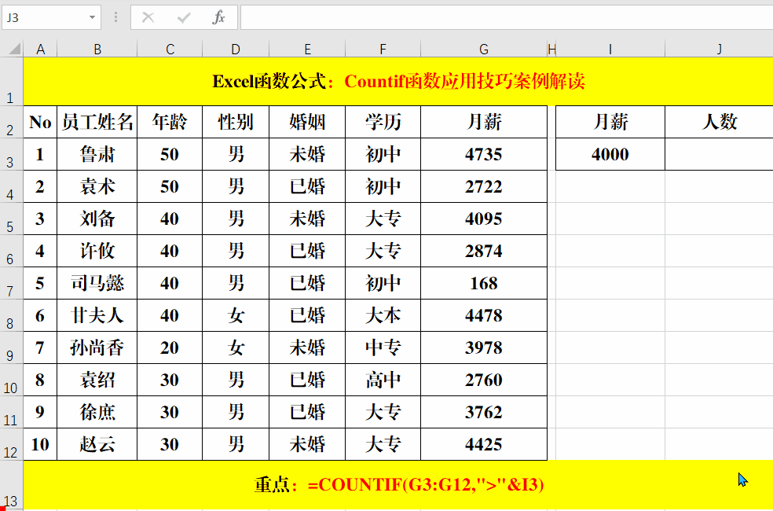This screenshot has height=511, width=773.
Task: Click the name cell 许攸
Action: tap(97, 251)
